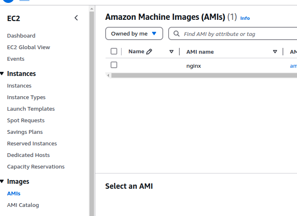Image resolution: width=297 pixels, height=216 pixels.
Task: Go to EC2 Global View
Action: [29, 47]
